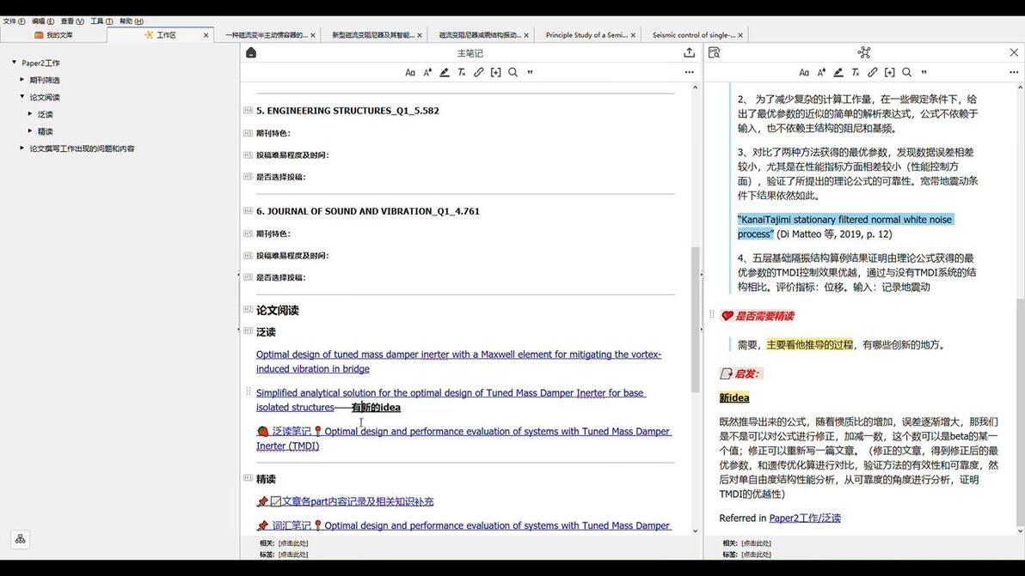
Task: Switch to the 工作区 tab
Action: coord(160,35)
